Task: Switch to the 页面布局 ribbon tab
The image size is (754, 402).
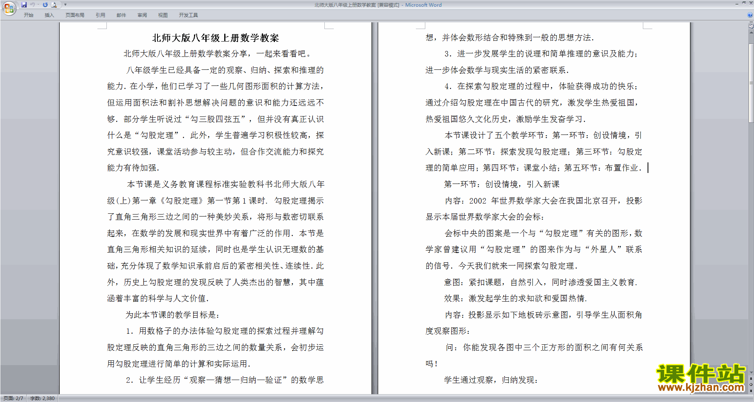Action: [x=75, y=15]
